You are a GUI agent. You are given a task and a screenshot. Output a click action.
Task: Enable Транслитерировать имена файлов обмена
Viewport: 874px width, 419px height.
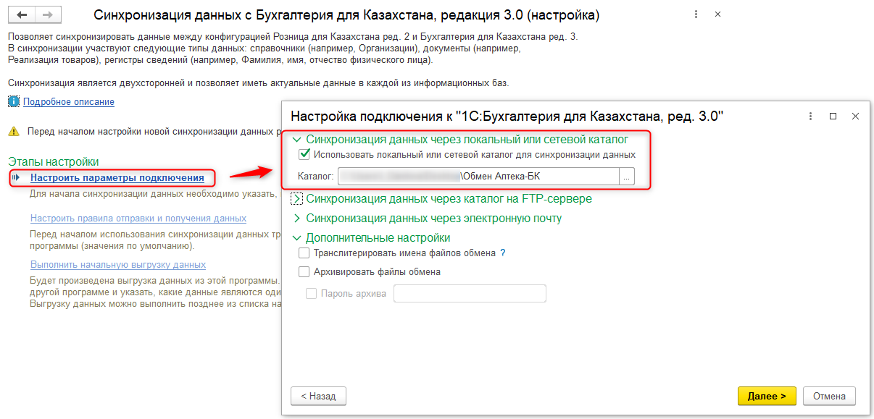304,253
